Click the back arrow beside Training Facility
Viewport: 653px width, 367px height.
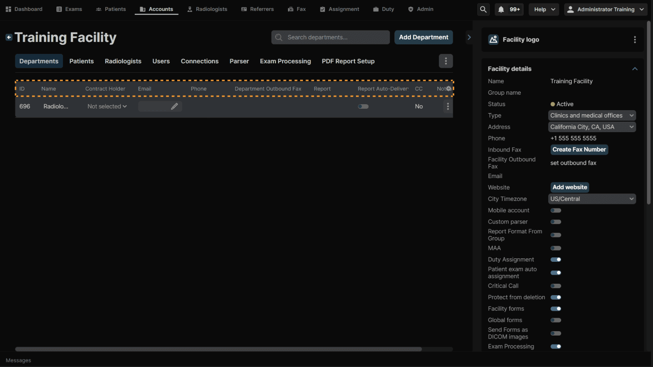click(9, 37)
